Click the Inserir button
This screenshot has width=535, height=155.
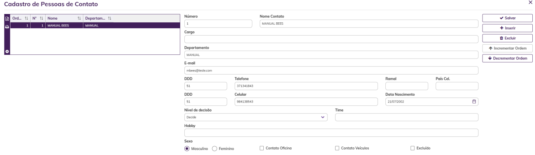(507, 28)
